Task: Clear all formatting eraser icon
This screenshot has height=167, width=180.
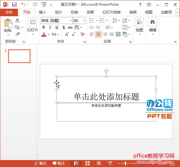Action: point(82,34)
